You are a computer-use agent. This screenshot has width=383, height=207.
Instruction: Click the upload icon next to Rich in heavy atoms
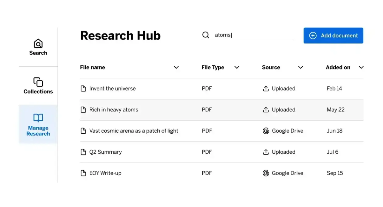coord(266,109)
